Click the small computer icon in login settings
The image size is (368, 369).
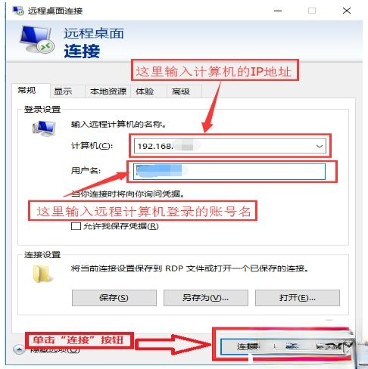[x=44, y=129]
